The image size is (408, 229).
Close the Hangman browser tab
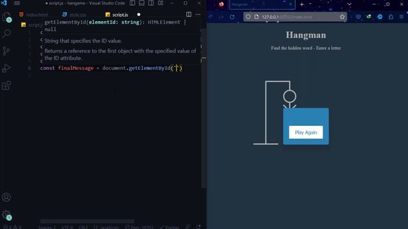291,4
